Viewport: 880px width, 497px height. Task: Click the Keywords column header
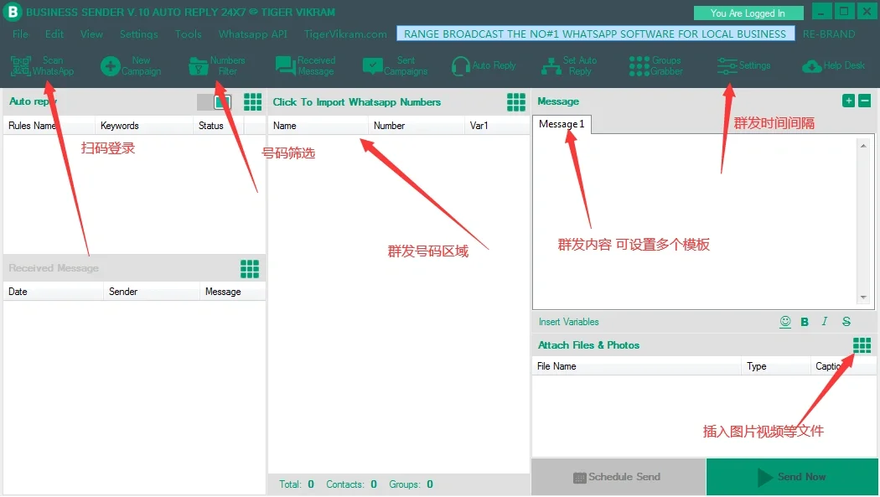[143, 126]
